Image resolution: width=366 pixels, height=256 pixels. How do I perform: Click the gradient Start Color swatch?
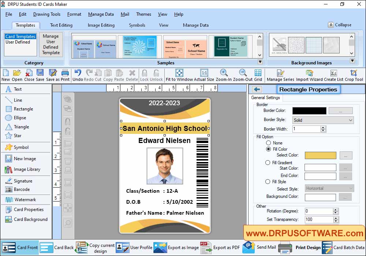(320, 167)
